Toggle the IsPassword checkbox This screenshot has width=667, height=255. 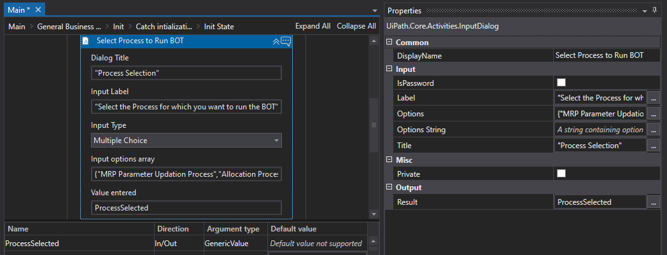click(x=561, y=83)
